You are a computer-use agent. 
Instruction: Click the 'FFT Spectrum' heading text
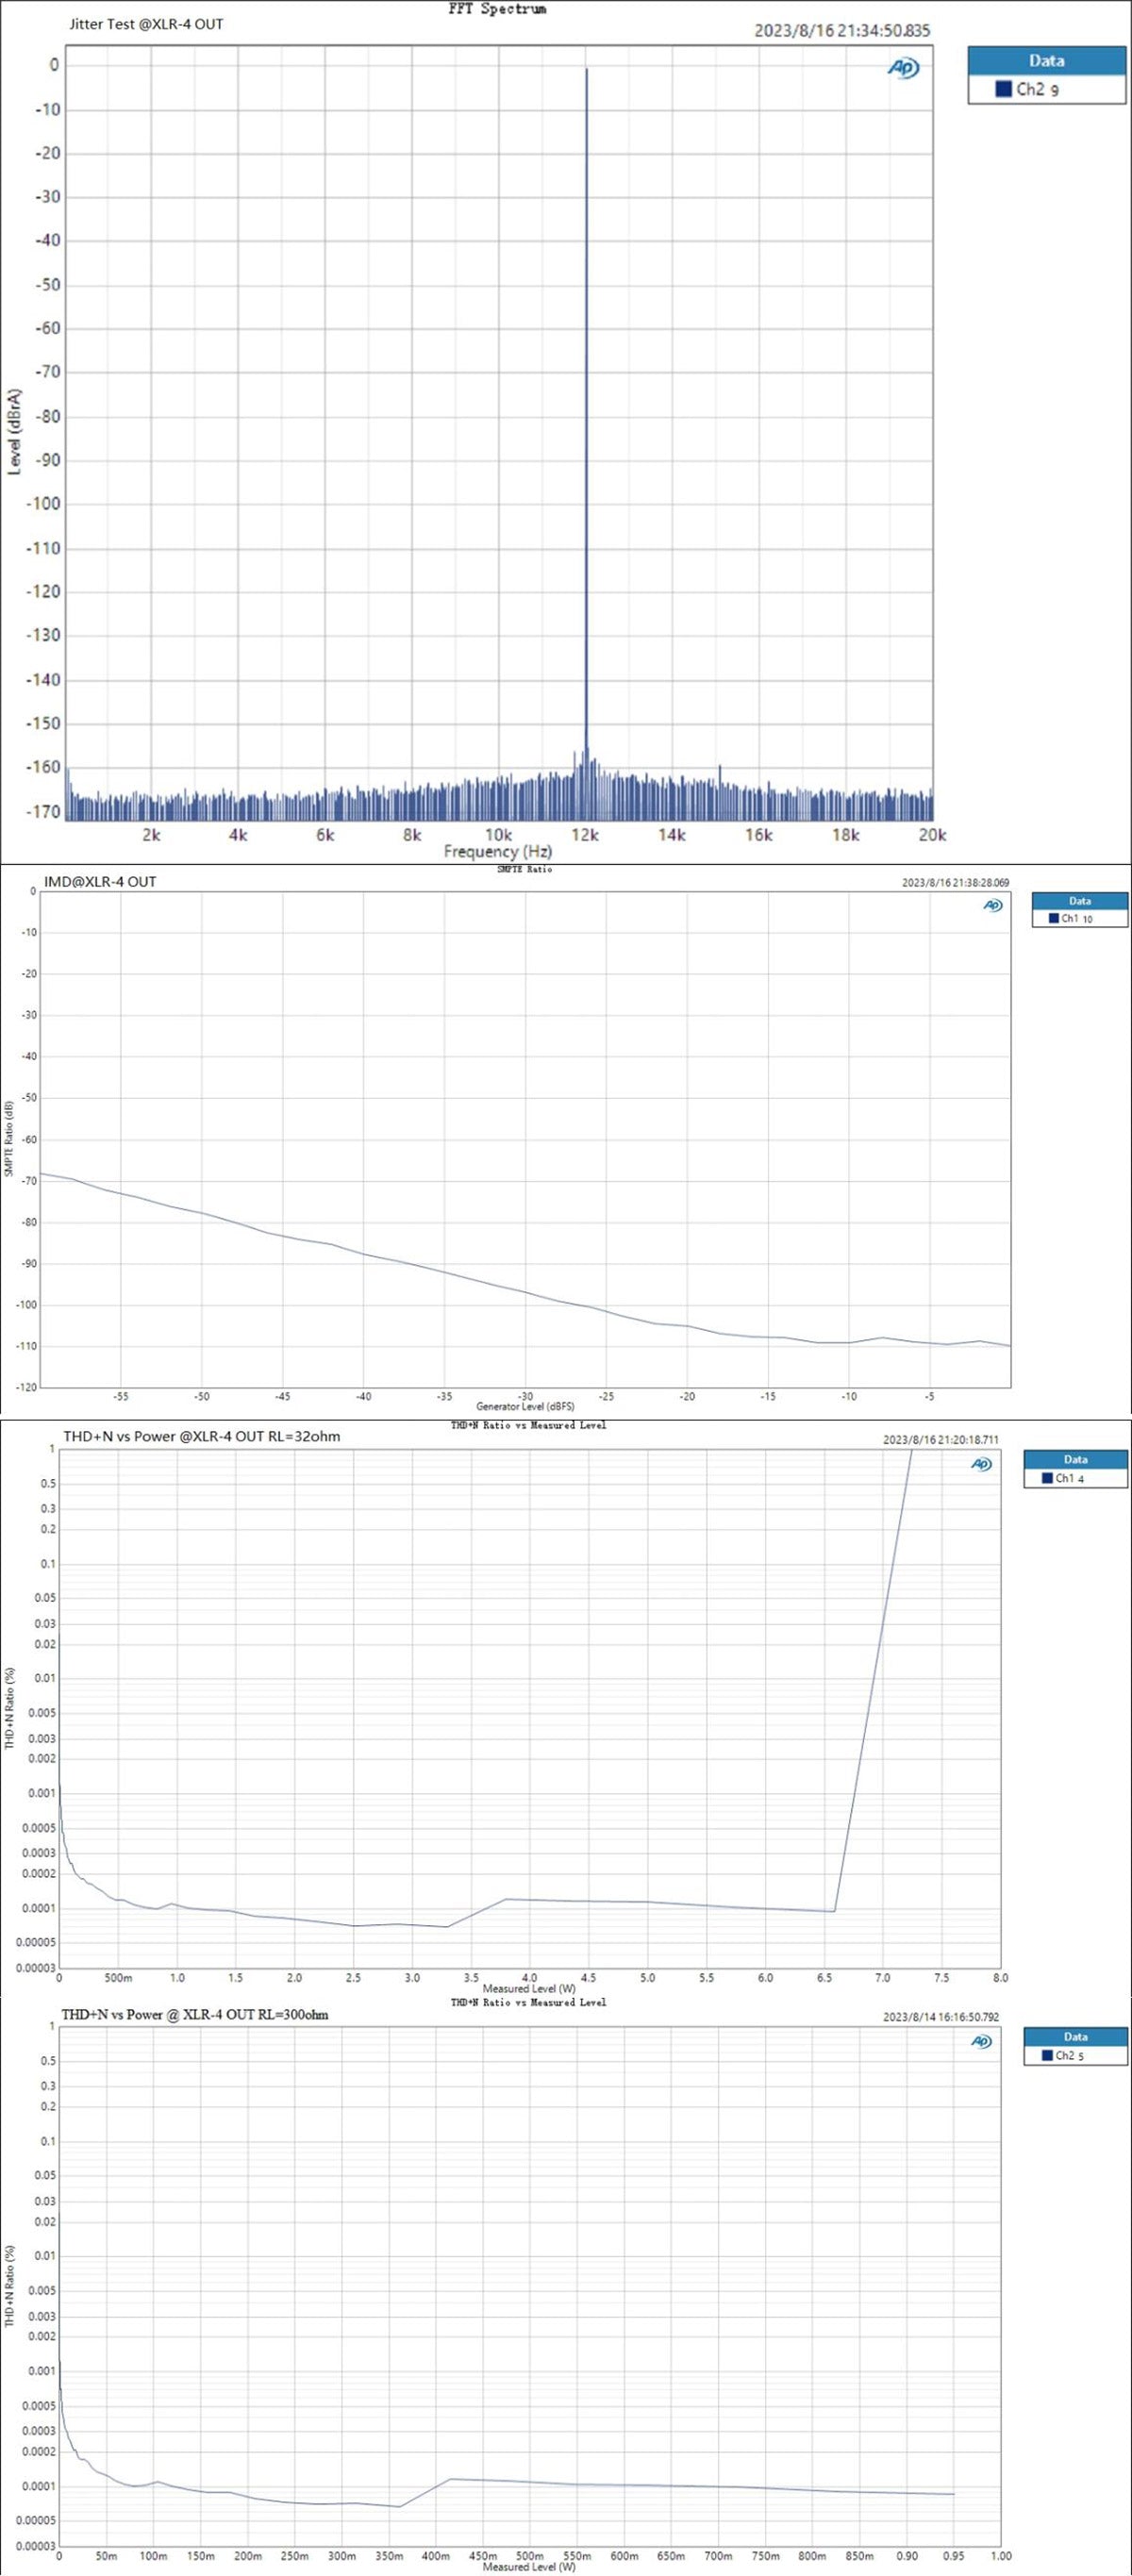click(x=497, y=9)
